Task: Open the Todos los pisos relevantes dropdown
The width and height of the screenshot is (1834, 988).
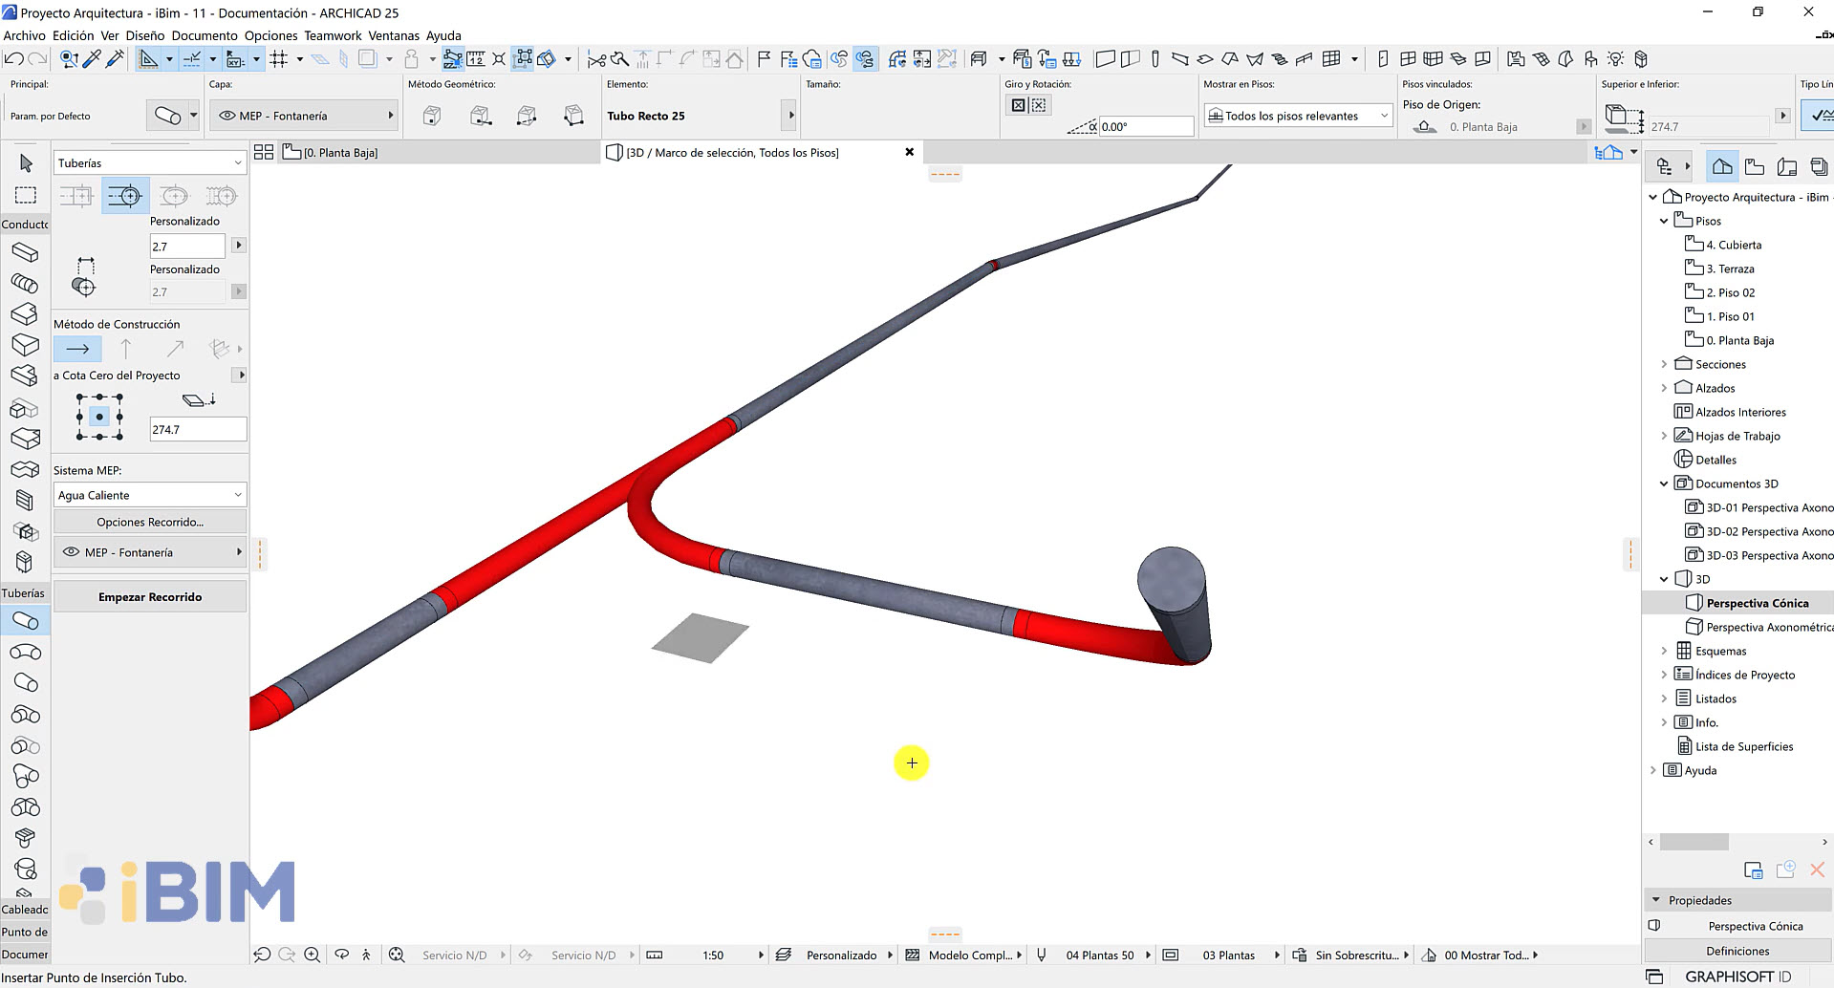Action: pos(1297,115)
